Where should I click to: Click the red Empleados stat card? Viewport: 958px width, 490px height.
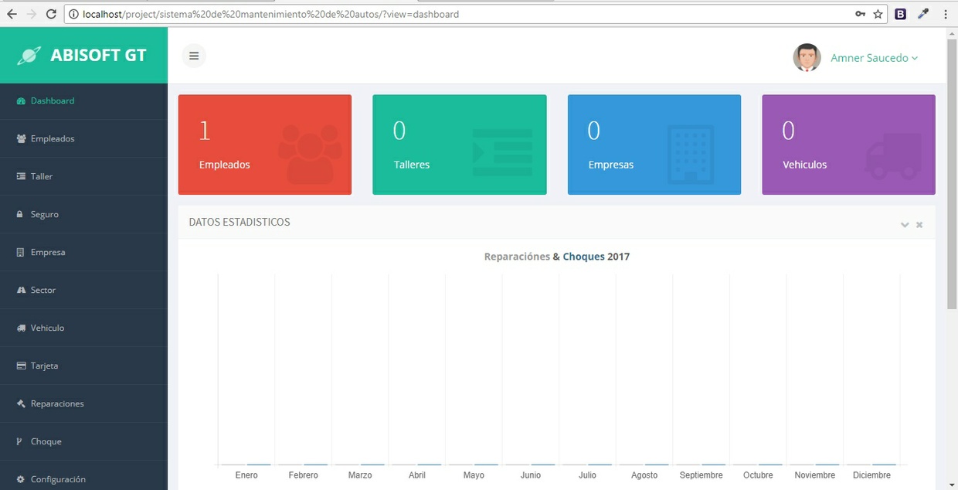265,145
